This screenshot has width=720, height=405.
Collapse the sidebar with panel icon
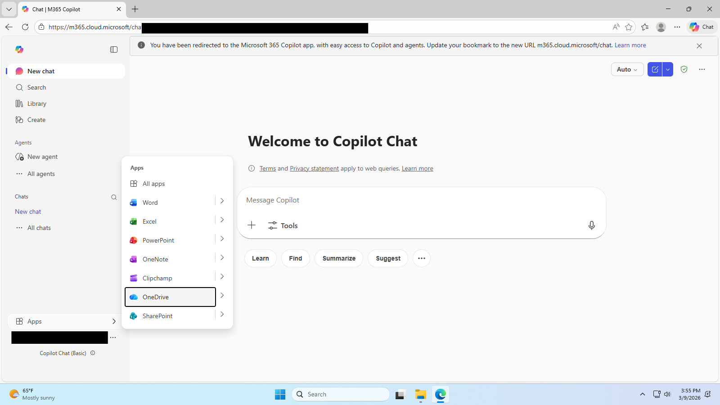click(x=114, y=49)
